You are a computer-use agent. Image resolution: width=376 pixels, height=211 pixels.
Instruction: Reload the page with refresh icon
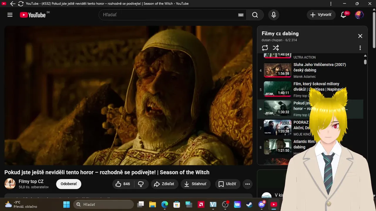coord(21,4)
